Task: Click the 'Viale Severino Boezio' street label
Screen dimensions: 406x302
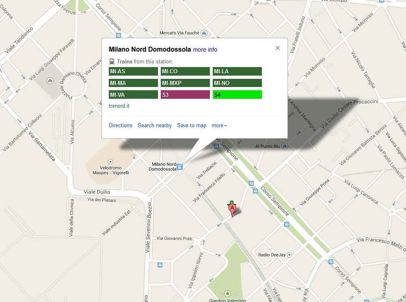Action: pyautogui.click(x=148, y=227)
